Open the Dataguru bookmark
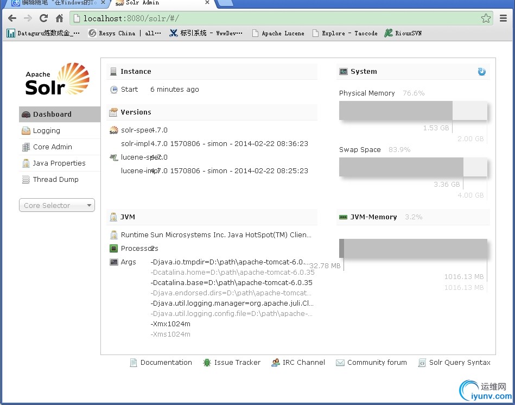The height and width of the screenshot is (405, 515). click(43, 33)
